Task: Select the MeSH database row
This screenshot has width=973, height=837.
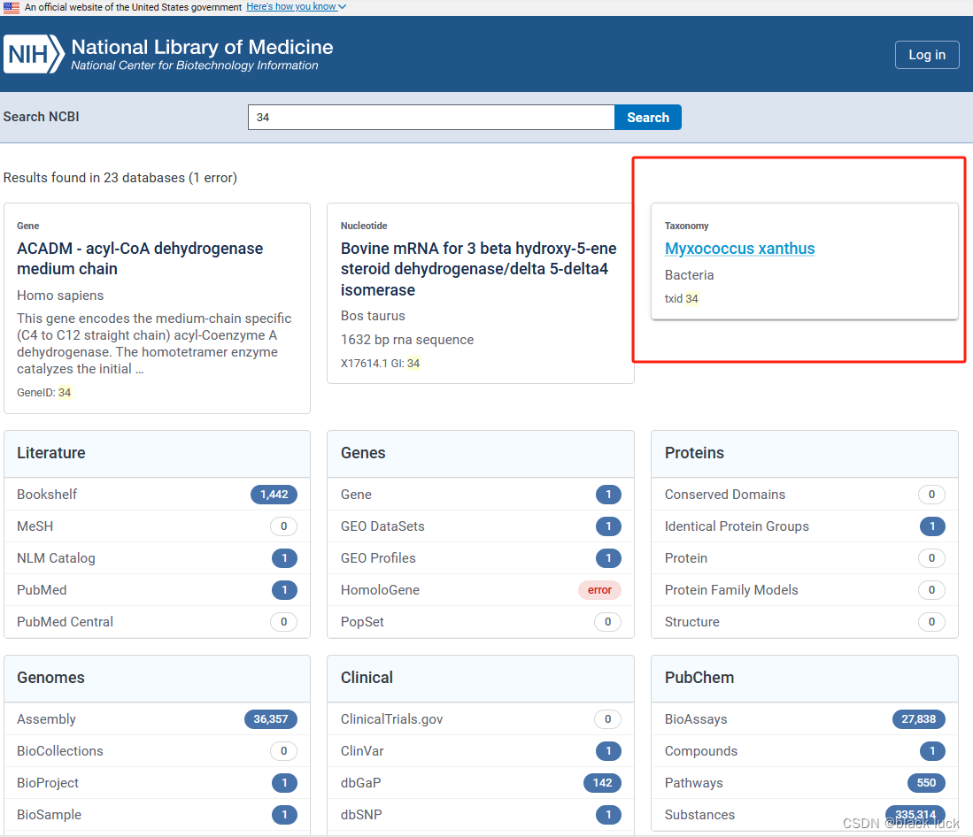Action: pyautogui.click(x=157, y=526)
